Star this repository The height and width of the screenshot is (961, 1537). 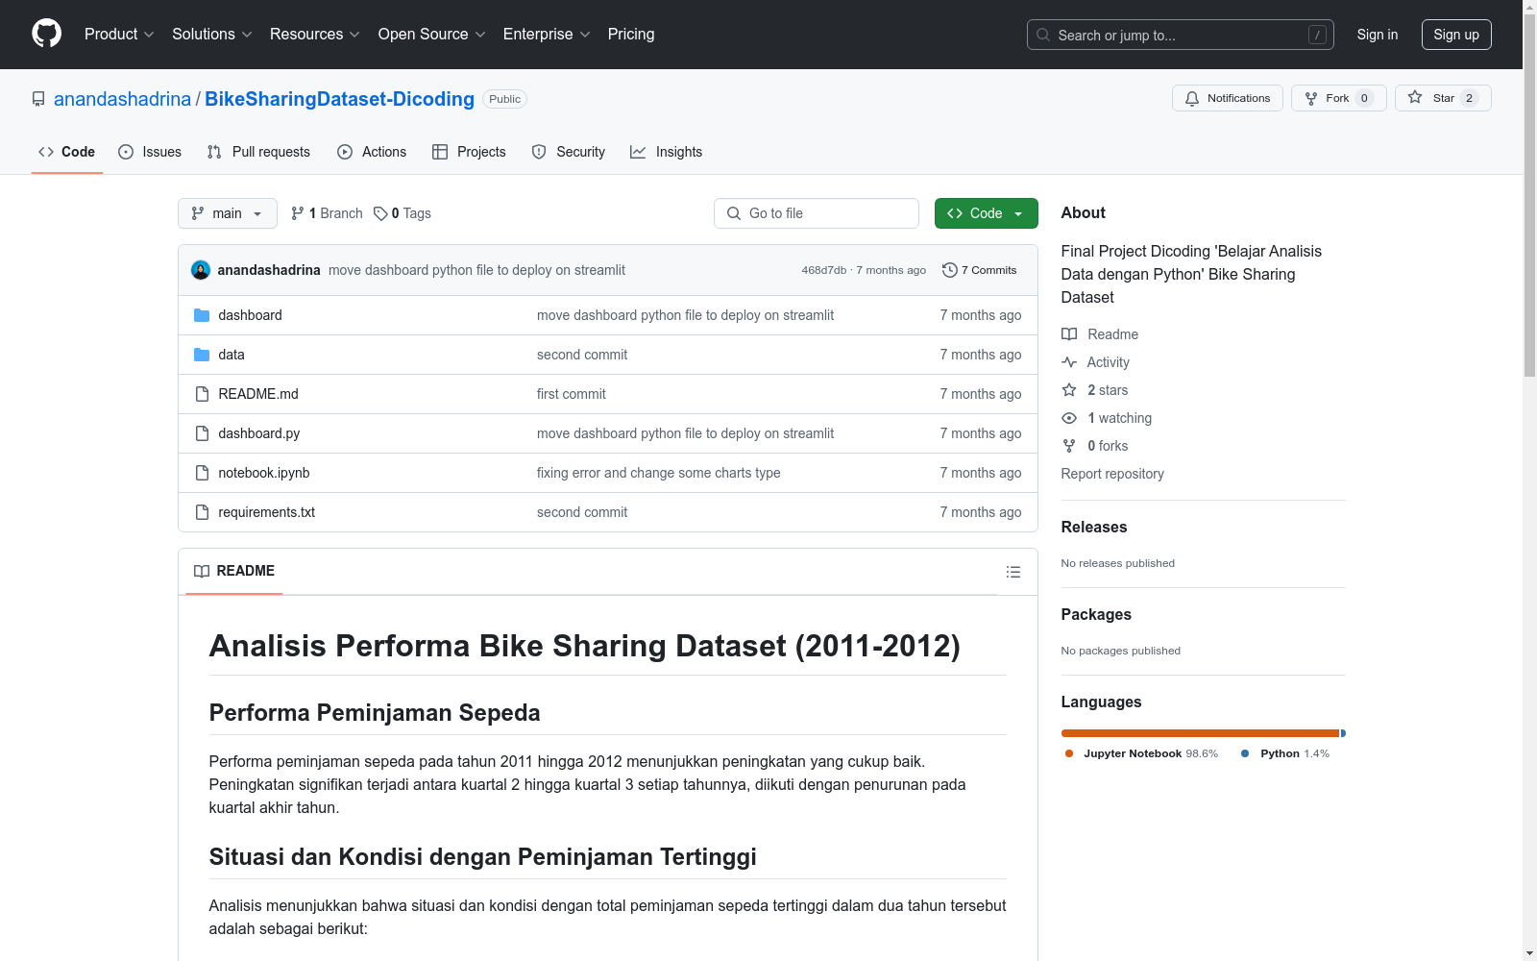pyautogui.click(x=1443, y=98)
